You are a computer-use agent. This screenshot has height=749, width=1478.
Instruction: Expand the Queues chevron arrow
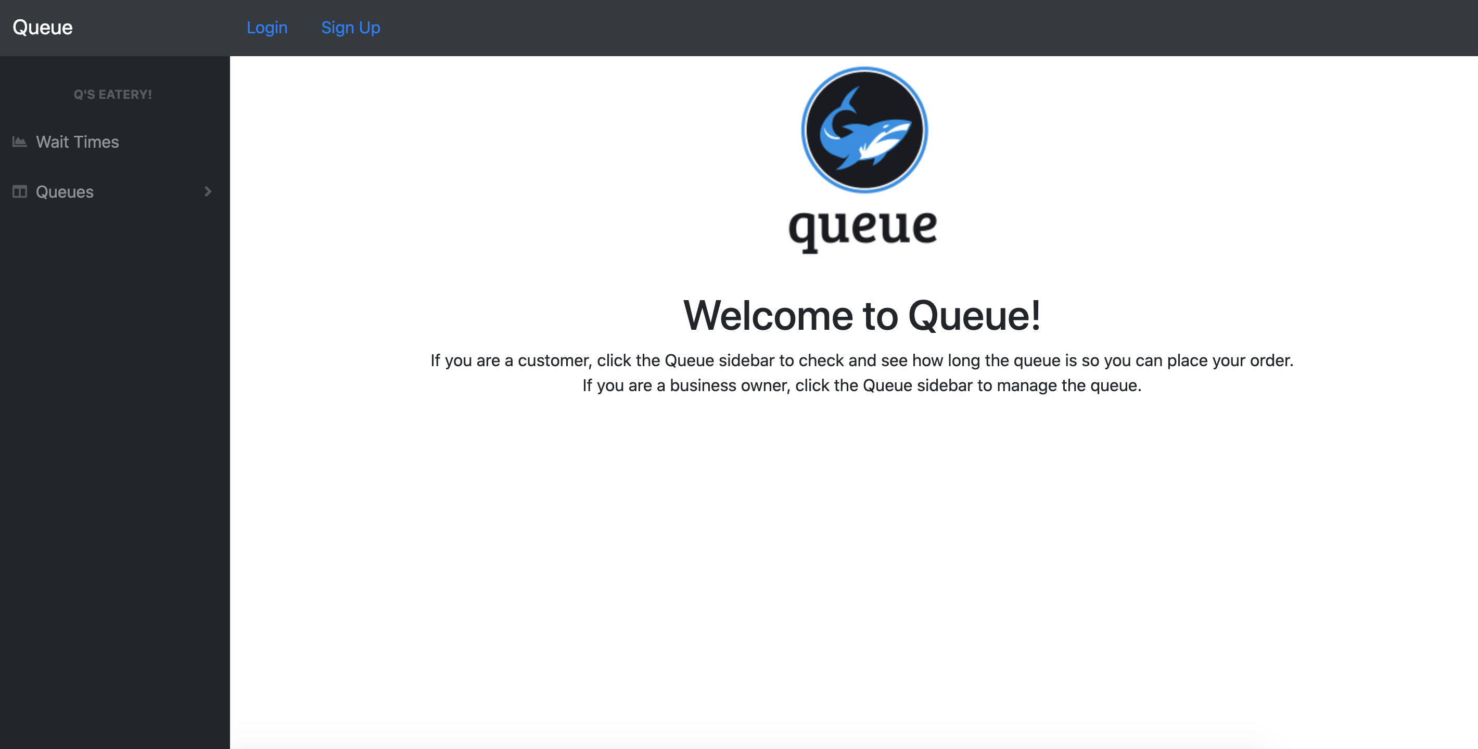pyautogui.click(x=208, y=191)
